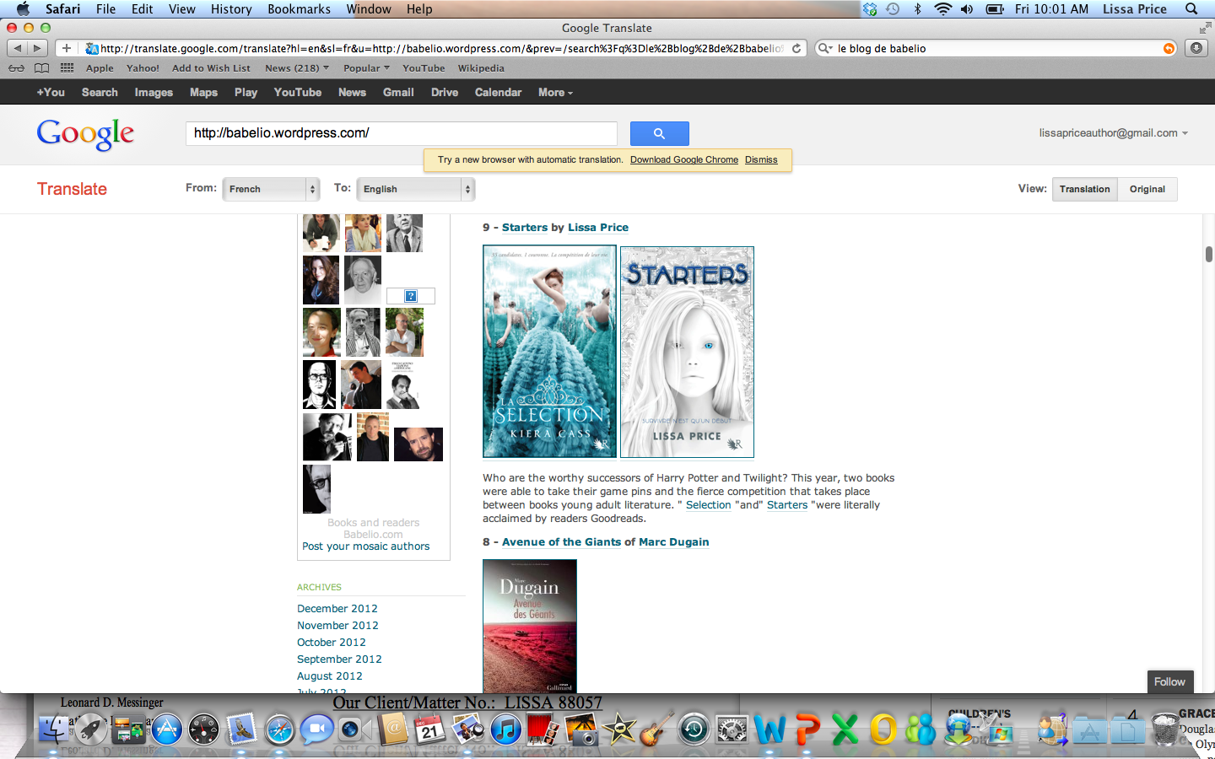Viewport: 1215px width, 759px height.
Task: Open the Starters book cover thumbnail
Action: [687, 352]
